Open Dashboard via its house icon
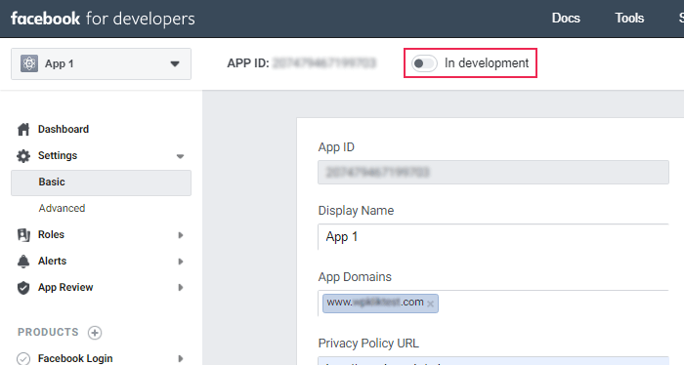The height and width of the screenshot is (365, 684). [23, 130]
